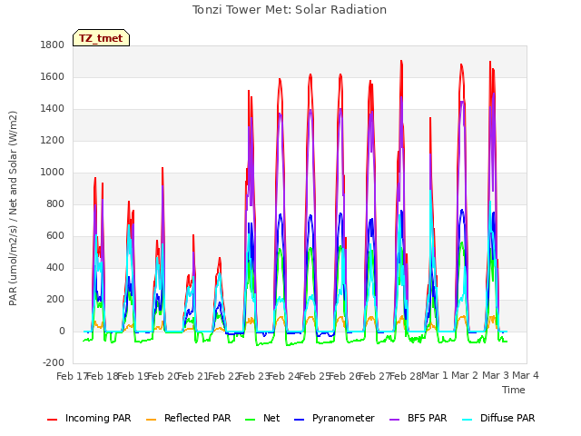
Task: Click the chart title Tonzi Tower Met
Action: [290, 10]
